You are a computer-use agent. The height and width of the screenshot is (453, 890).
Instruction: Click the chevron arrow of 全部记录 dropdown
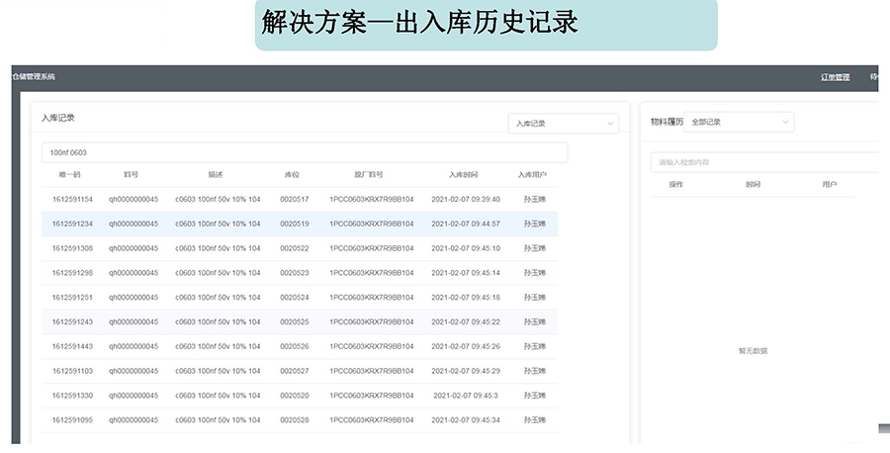tap(786, 122)
